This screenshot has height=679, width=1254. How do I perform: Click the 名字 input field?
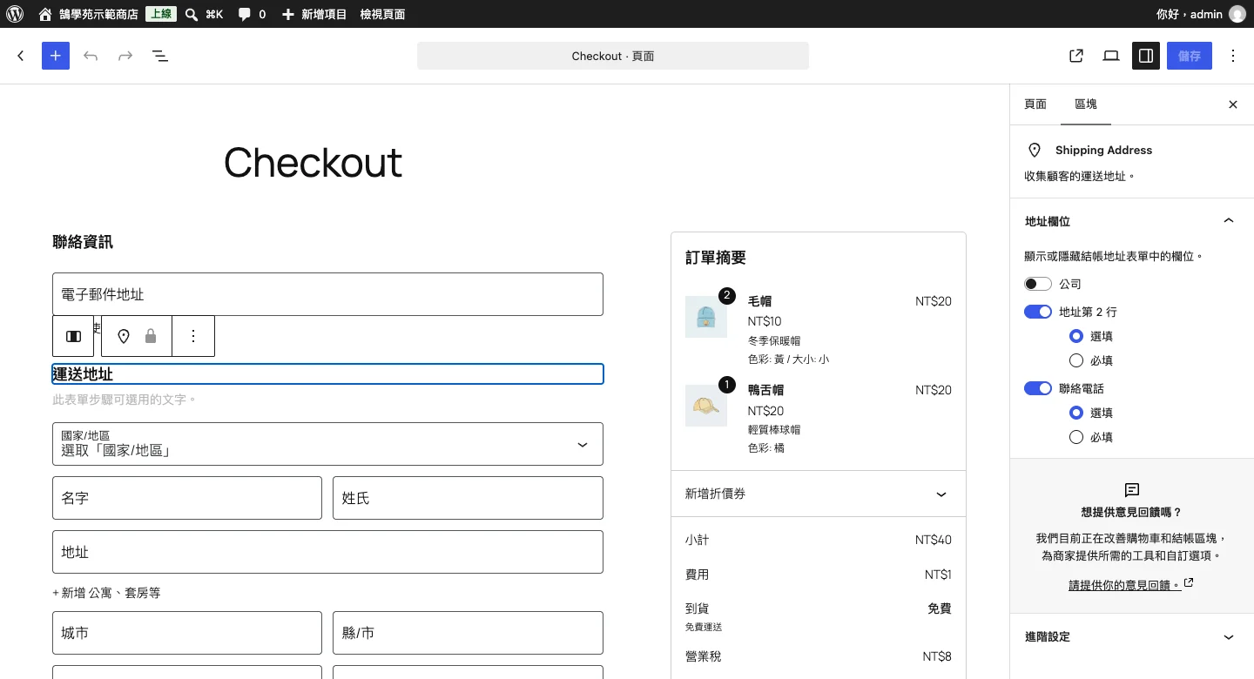[x=187, y=498]
